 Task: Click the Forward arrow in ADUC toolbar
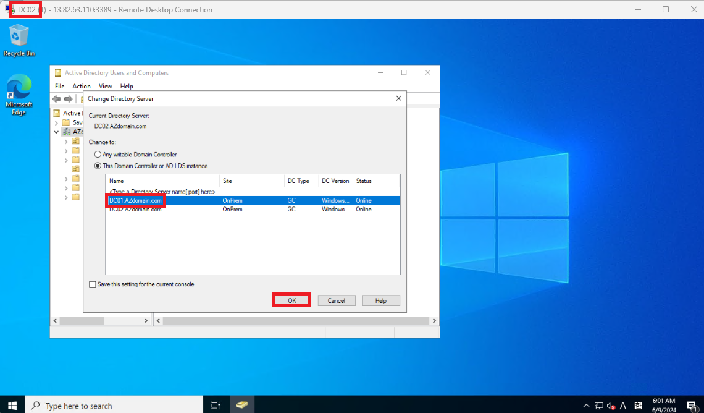[x=69, y=99]
